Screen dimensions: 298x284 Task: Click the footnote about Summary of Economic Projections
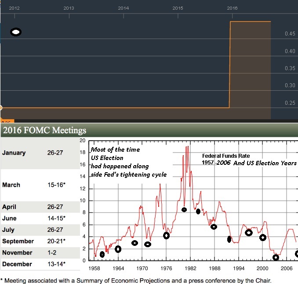pyautogui.click(x=136, y=280)
